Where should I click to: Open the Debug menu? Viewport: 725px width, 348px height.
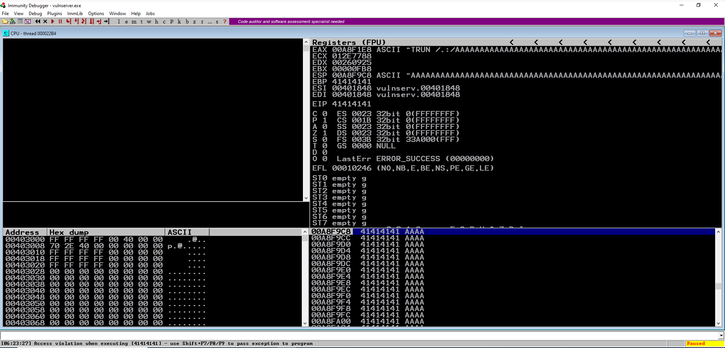coord(35,14)
